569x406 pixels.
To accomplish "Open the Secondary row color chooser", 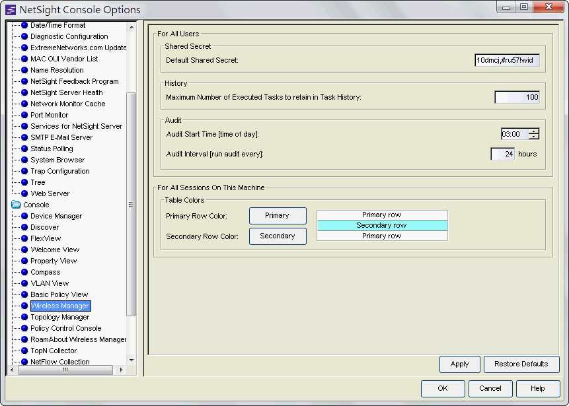I will [x=278, y=236].
